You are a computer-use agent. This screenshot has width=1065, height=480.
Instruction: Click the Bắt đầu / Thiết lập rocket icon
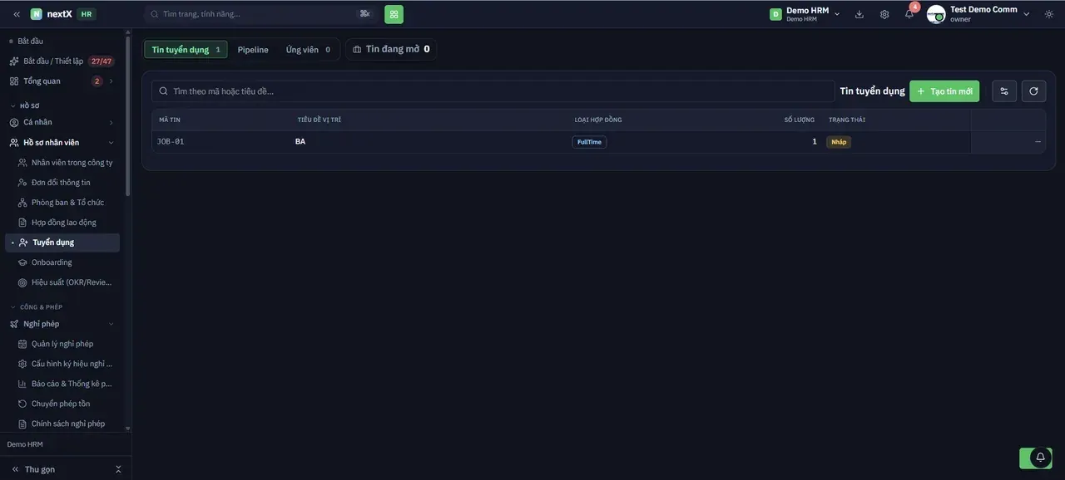(x=14, y=61)
